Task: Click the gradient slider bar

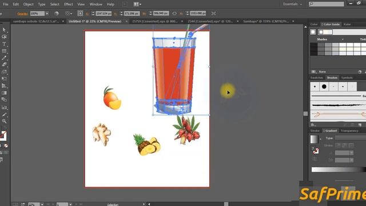Action: [x=339, y=169]
